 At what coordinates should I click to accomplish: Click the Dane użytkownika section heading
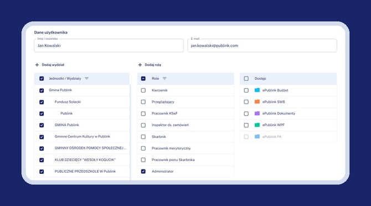pos(50,33)
